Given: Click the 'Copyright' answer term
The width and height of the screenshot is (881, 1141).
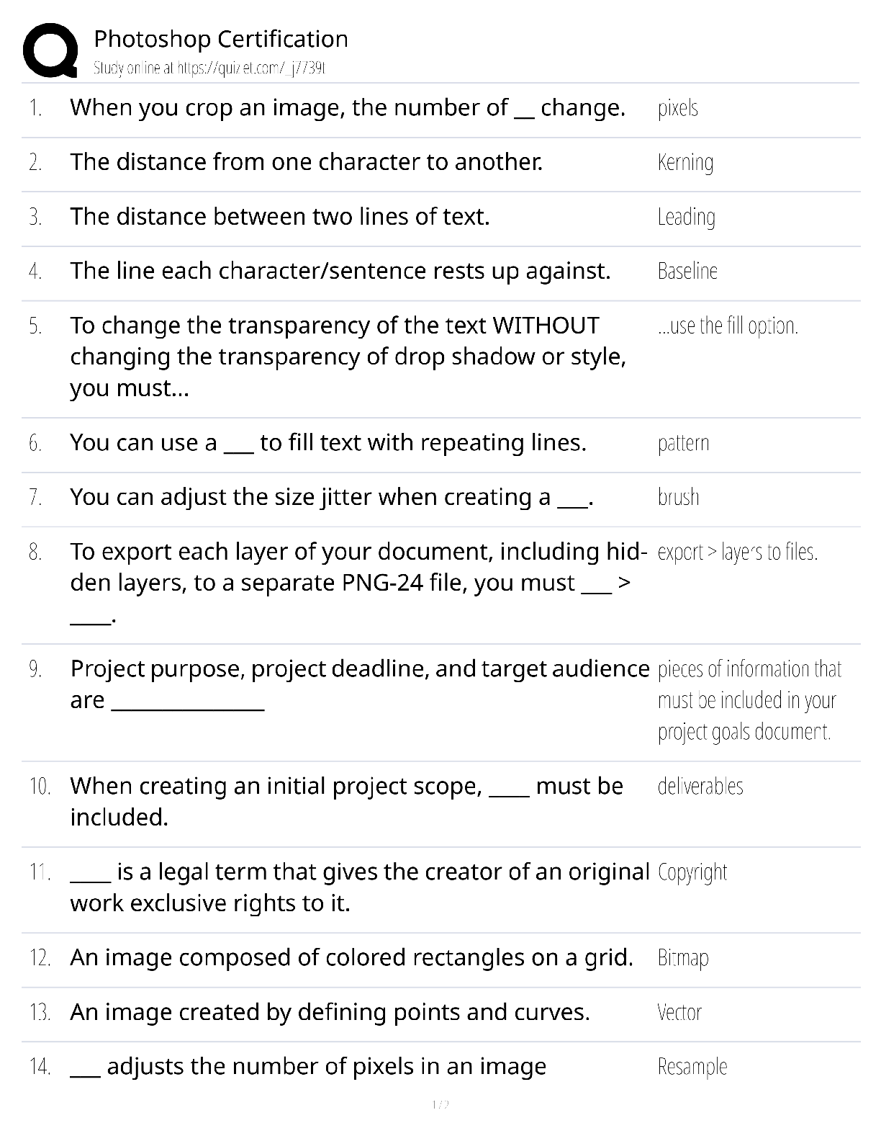Looking at the screenshot, I should click(x=692, y=872).
